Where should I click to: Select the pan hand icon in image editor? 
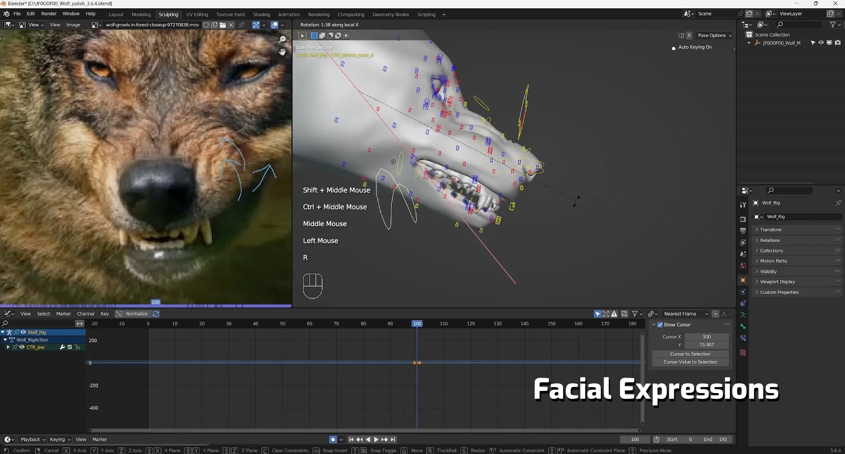pyautogui.click(x=282, y=52)
